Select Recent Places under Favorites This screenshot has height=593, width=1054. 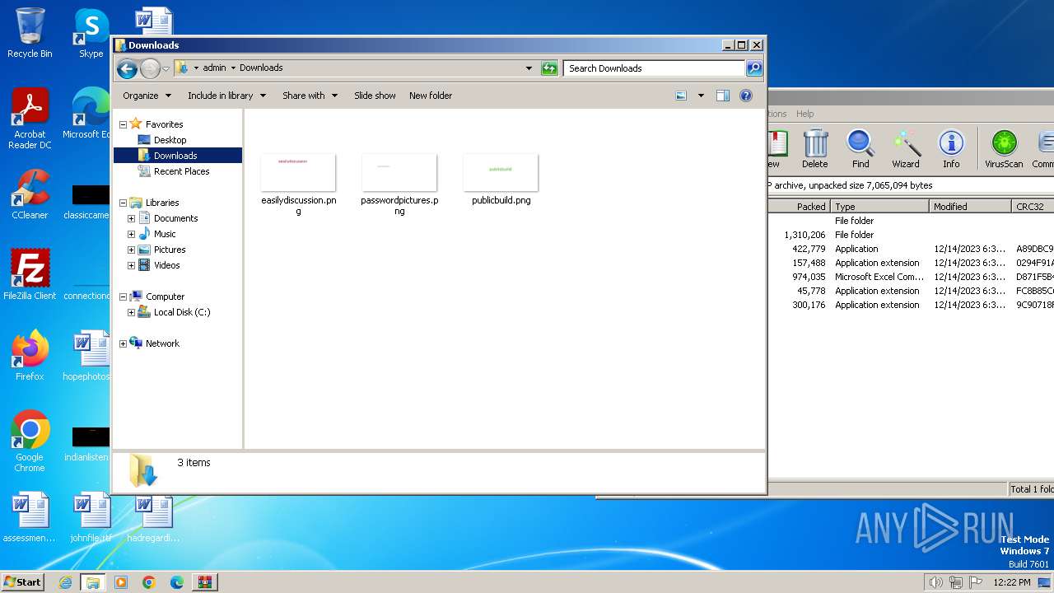click(181, 171)
